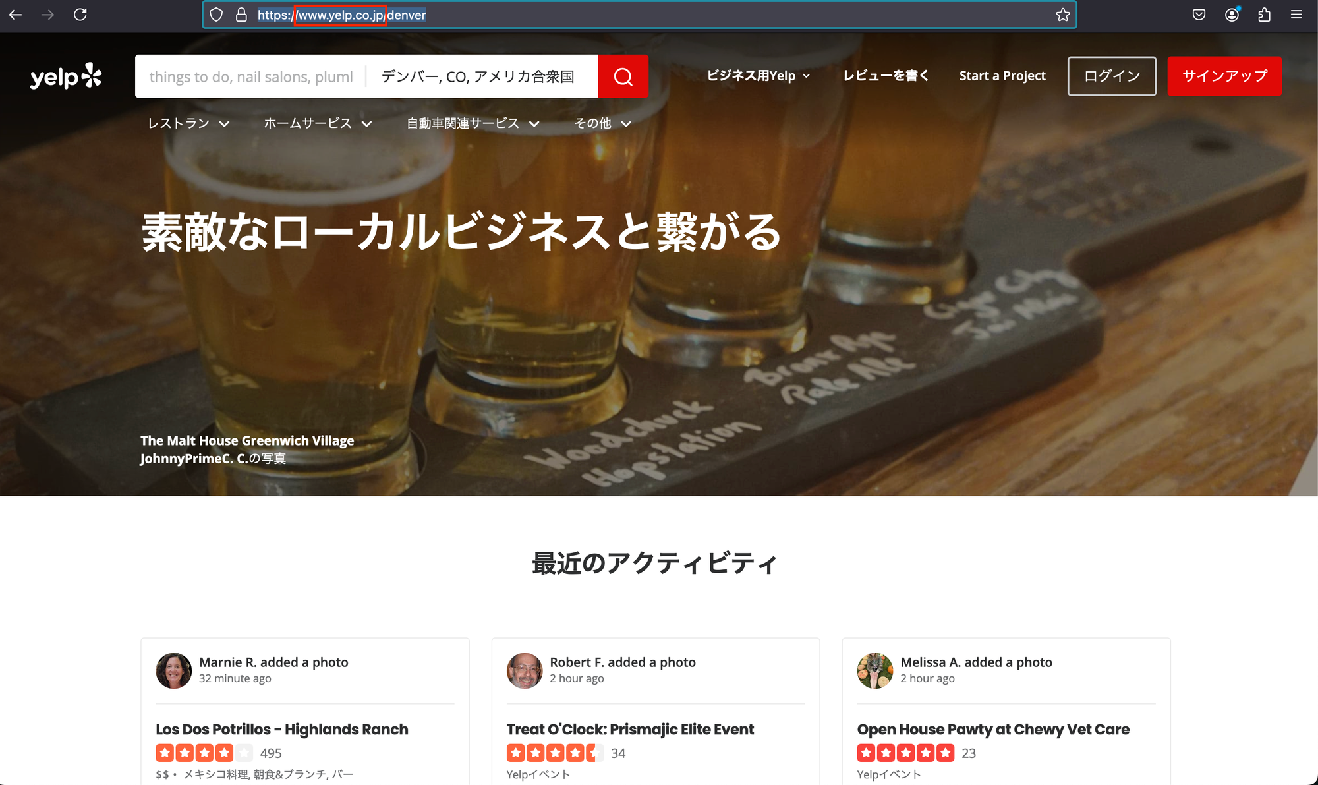Expand the ホームサービス dropdown
Viewport: 1318px width, 785px height.
[318, 123]
